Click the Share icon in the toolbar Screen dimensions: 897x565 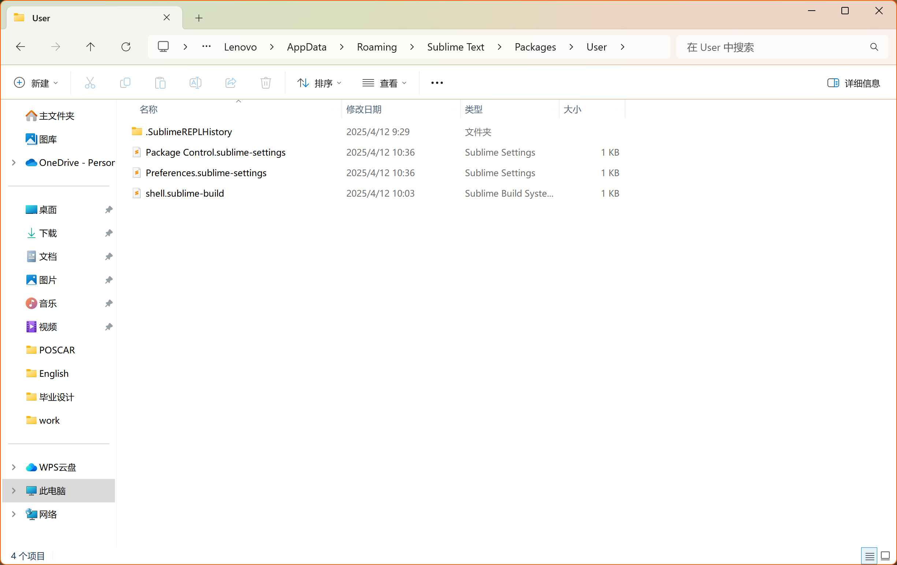pyautogui.click(x=231, y=83)
